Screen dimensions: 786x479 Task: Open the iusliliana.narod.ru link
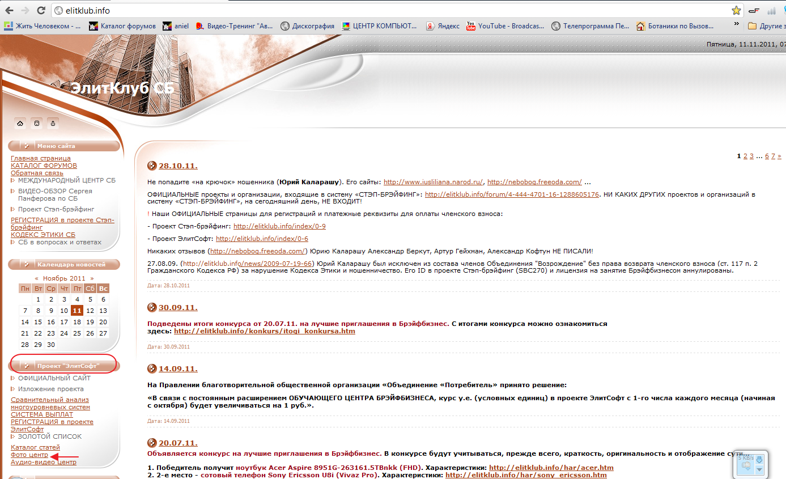pos(434,182)
